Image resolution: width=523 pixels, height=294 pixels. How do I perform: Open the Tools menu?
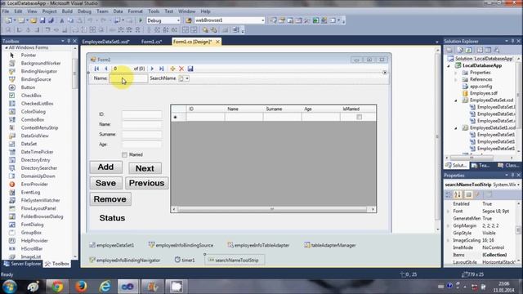coord(154,11)
